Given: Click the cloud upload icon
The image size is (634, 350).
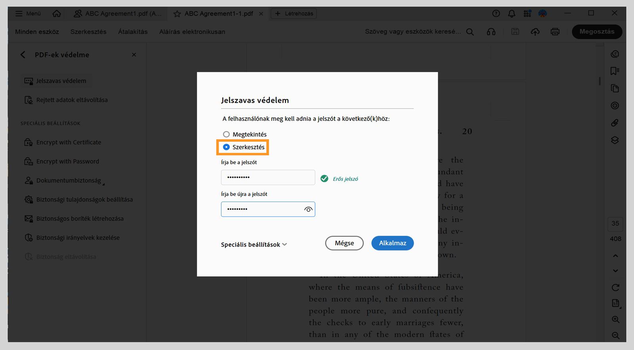Looking at the screenshot, I should click(535, 32).
